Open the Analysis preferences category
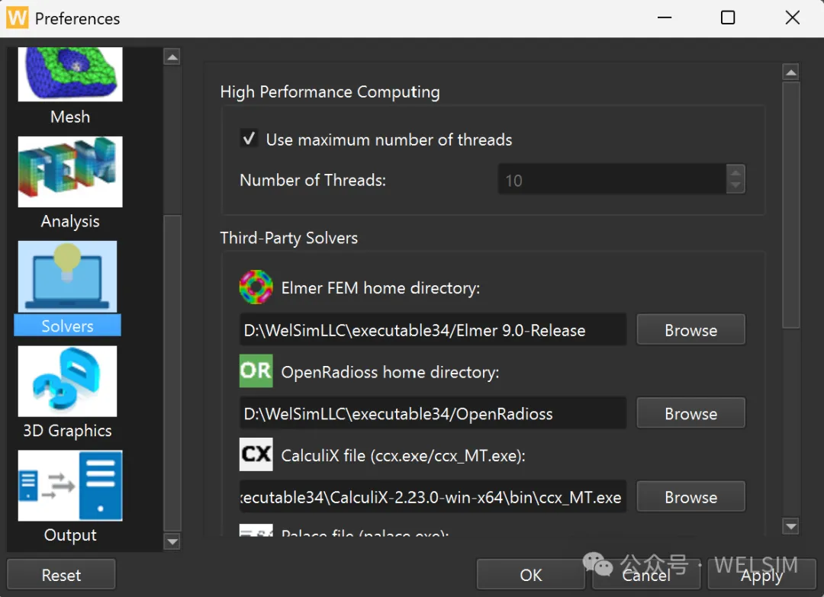This screenshot has width=824, height=597. [70, 183]
